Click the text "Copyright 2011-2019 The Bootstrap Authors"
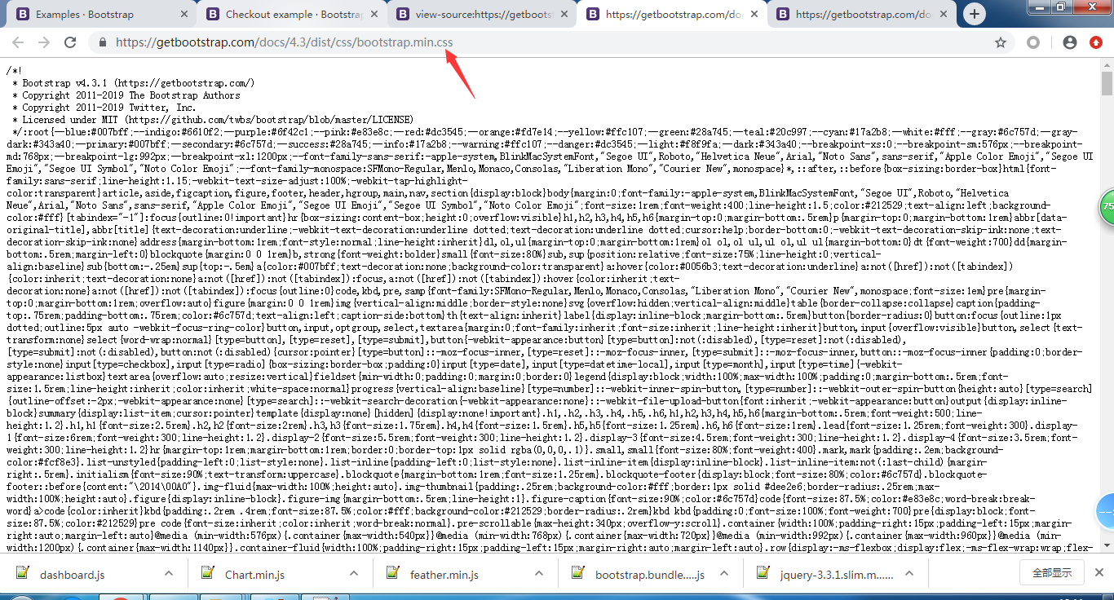Image resolution: width=1114 pixels, height=600 pixels. tap(131, 95)
